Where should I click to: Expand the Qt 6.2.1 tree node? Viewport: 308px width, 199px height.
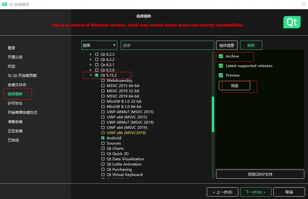[90, 65]
